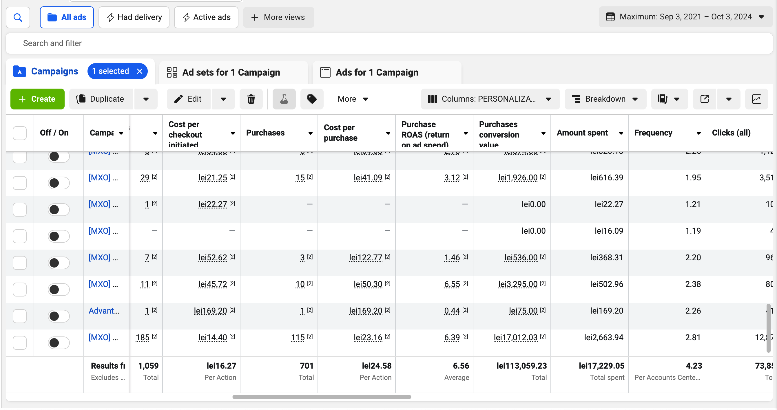Toggle on campaign with lei502.96 spent
The width and height of the screenshot is (777, 410).
pyautogui.click(x=59, y=290)
